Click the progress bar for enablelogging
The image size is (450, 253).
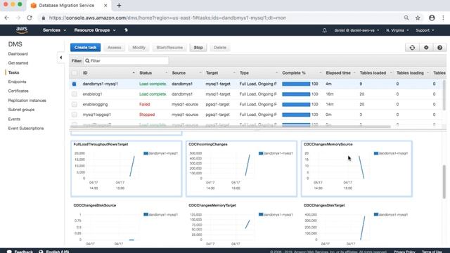tap(296, 105)
